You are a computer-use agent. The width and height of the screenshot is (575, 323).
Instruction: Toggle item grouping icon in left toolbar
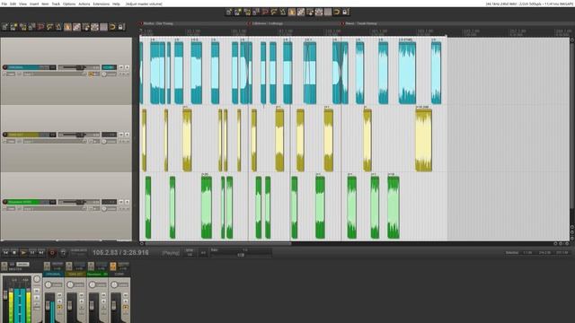point(76,27)
